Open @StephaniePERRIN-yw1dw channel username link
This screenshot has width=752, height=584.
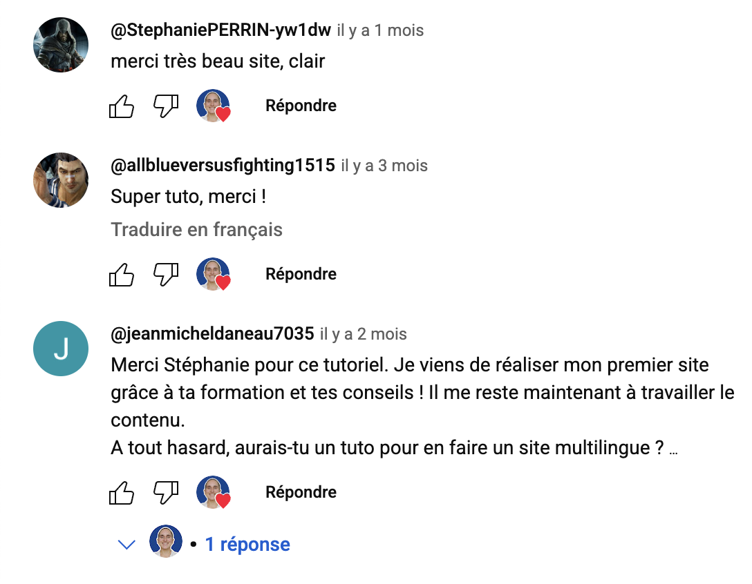click(x=220, y=30)
